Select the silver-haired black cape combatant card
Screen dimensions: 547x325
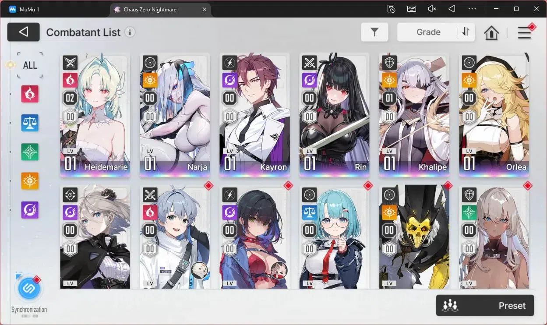pos(95,237)
